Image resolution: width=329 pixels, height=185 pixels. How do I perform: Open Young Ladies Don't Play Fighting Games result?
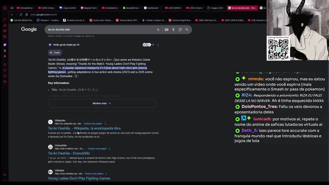pos(79,178)
